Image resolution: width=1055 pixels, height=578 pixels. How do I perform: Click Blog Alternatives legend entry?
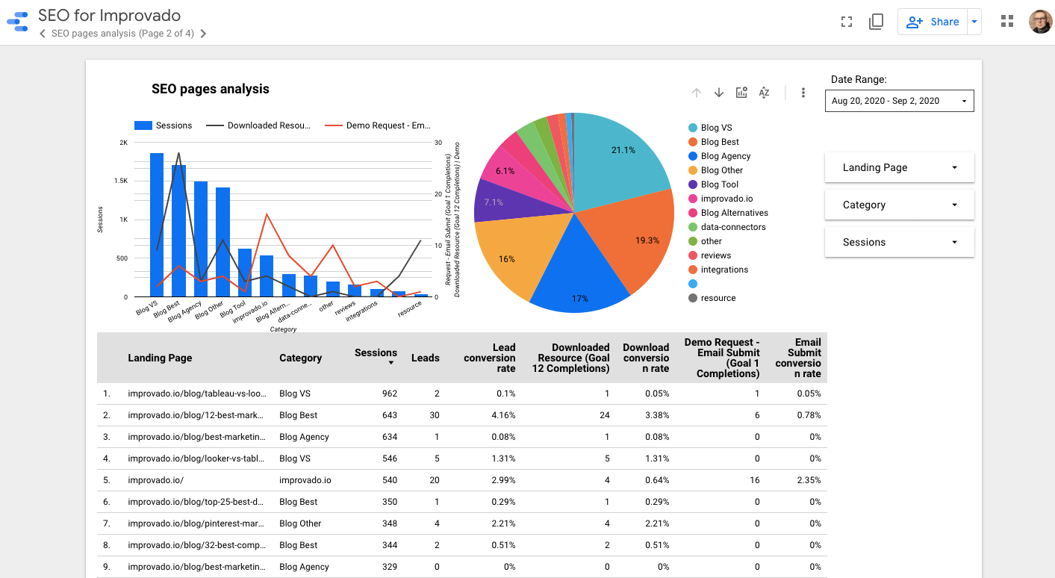728,213
